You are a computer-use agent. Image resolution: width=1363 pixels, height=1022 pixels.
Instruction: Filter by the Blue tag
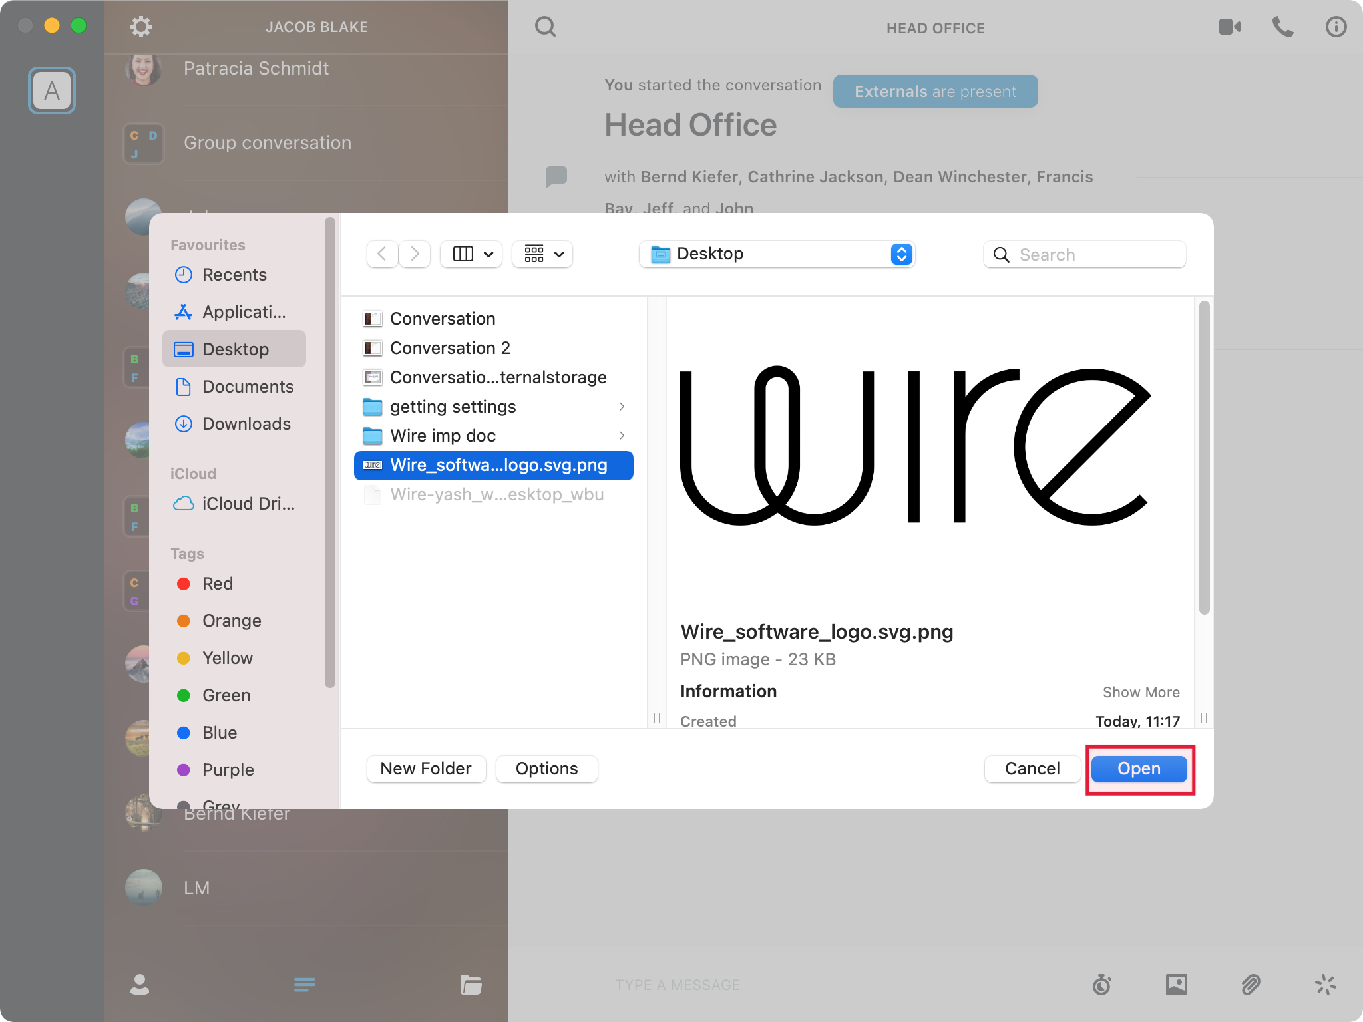pos(234,733)
